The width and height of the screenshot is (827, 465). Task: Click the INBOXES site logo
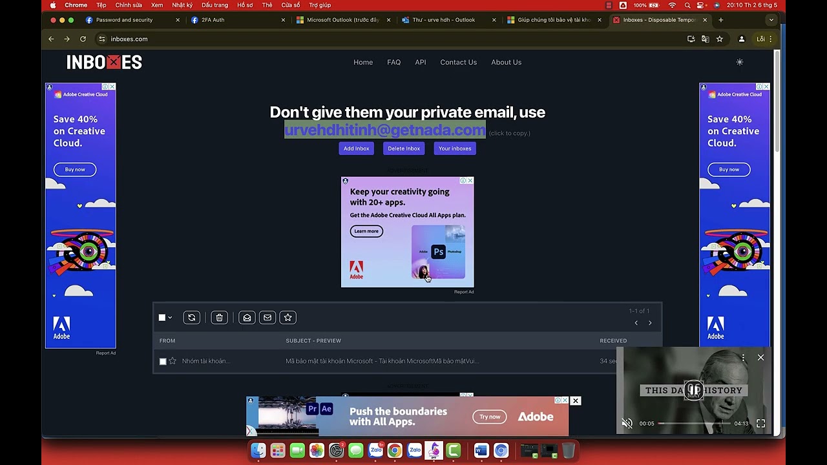pyautogui.click(x=104, y=62)
